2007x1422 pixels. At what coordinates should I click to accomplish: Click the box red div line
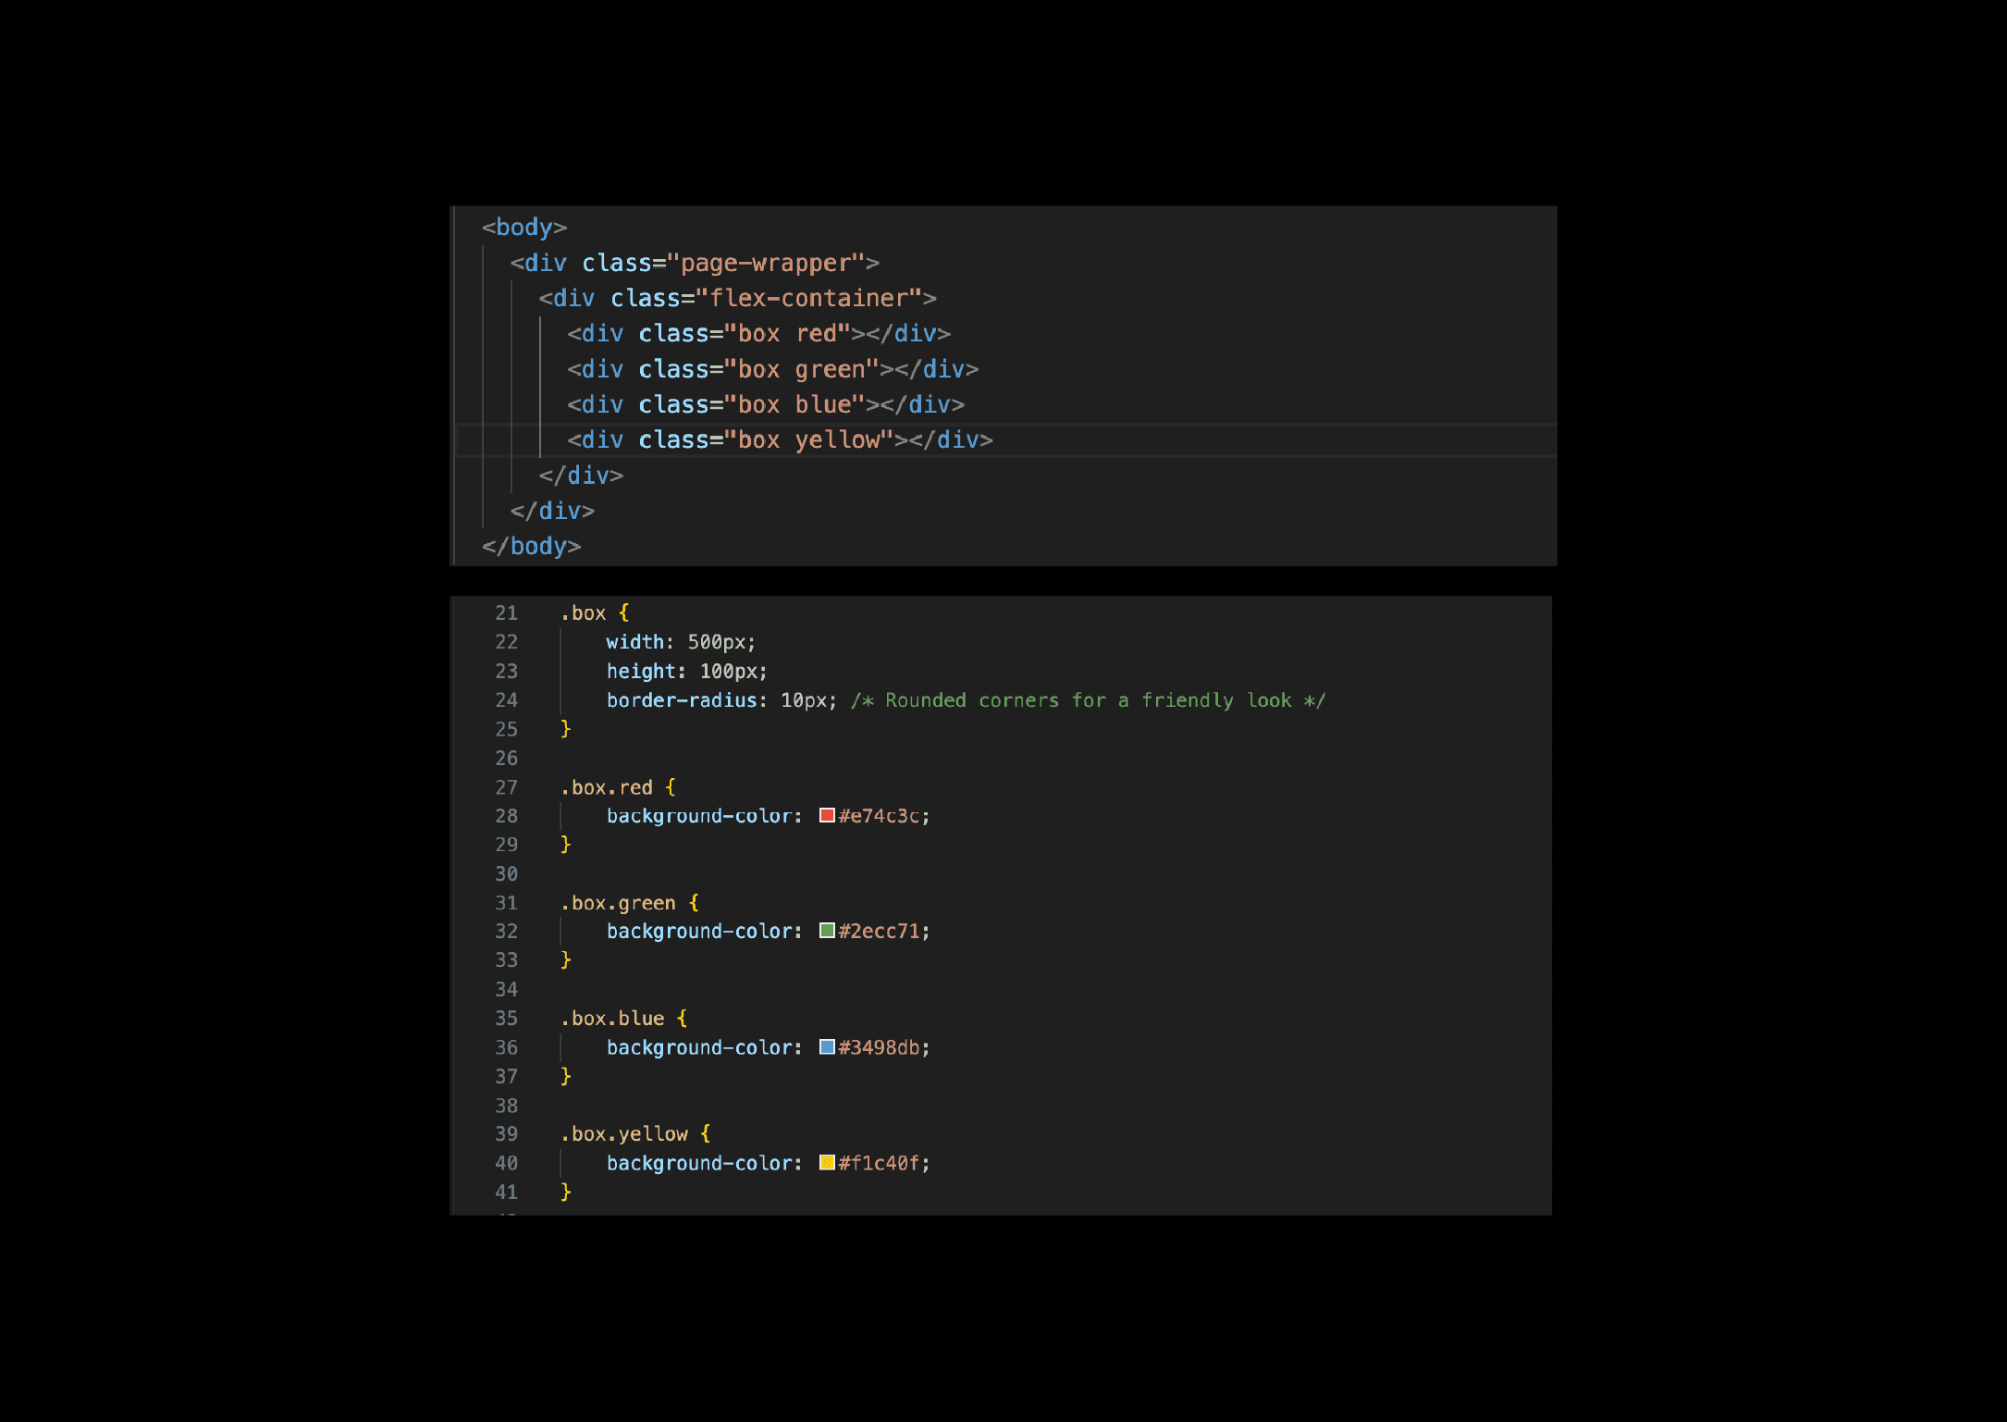[x=758, y=334]
